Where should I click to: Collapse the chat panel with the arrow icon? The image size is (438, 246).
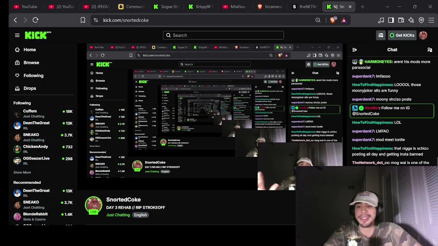point(355,50)
